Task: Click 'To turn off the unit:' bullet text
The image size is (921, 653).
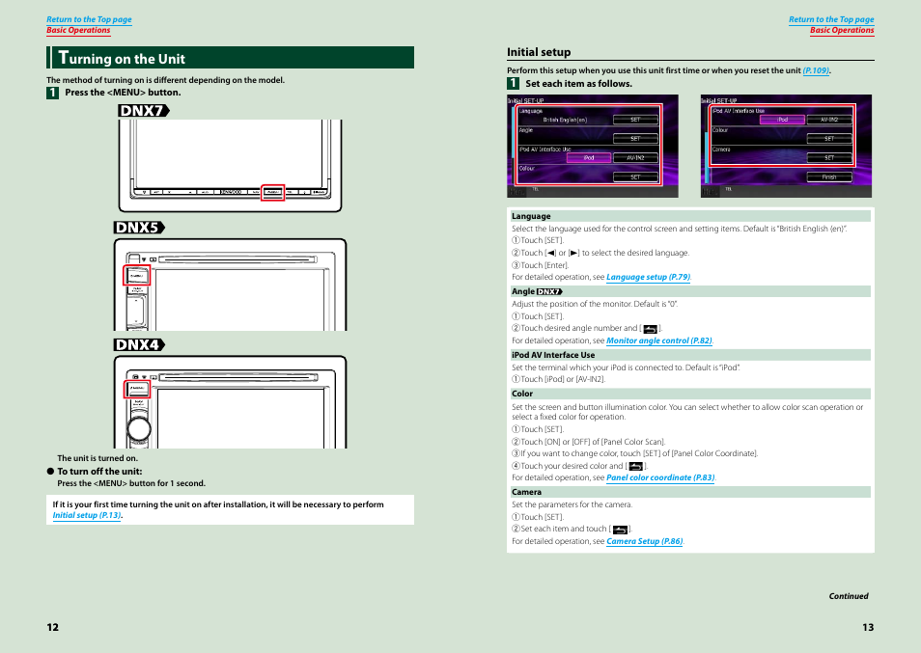Action: click(99, 471)
